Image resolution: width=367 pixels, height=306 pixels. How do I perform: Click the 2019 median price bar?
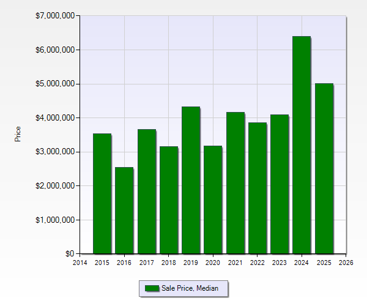tap(191, 180)
